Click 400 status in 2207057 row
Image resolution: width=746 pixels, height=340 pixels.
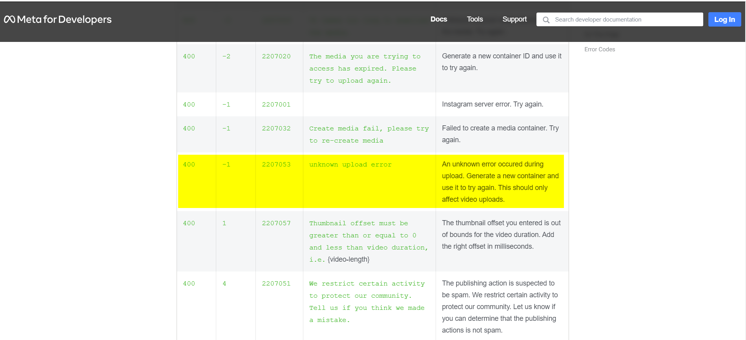pos(189,223)
